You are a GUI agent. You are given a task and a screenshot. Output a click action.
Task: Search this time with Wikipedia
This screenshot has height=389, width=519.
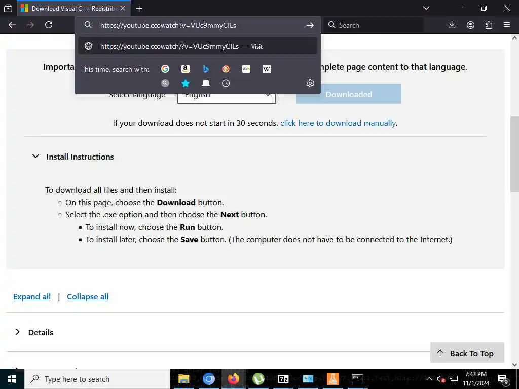[x=267, y=69]
